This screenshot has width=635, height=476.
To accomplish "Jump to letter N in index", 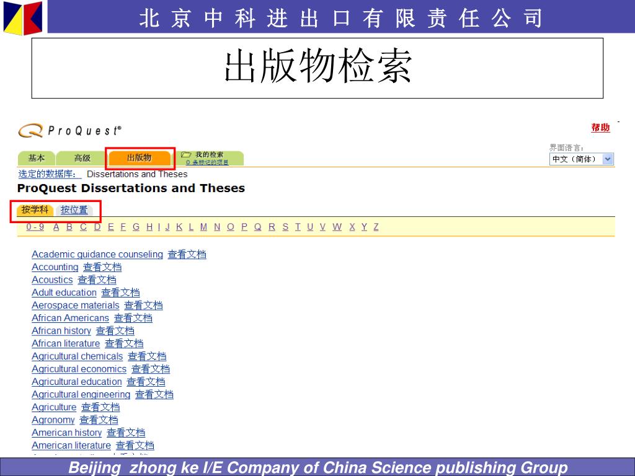I will (217, 227).
